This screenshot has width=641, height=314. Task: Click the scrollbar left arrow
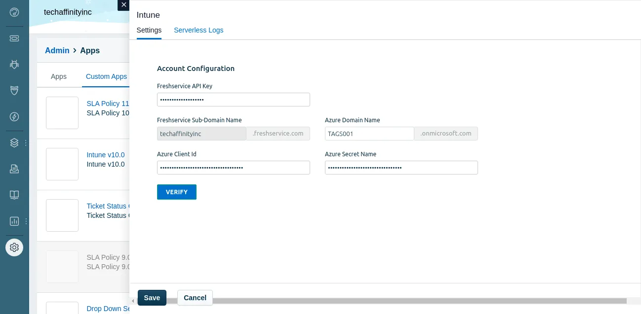pyautogui.click(x=132, y=301)
